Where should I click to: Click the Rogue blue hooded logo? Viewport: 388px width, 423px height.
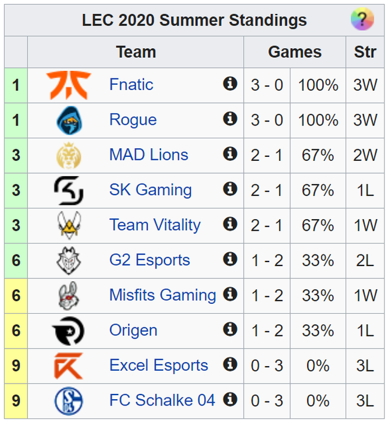(69, 120)
